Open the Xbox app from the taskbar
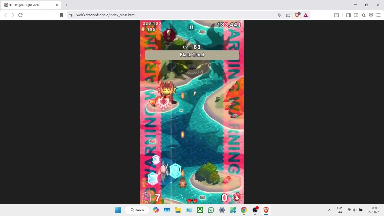Viewport: 384px width, 216px height. tap(200, 210)
